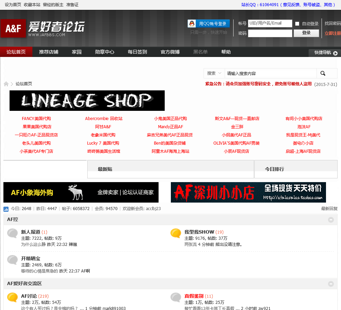Click the 曾经的版主 link
The width and height of the screenshot is (341, 310).
pyautogui.click(x=53, y=4)
